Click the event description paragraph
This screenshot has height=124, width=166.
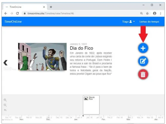[x=91, y=63]
